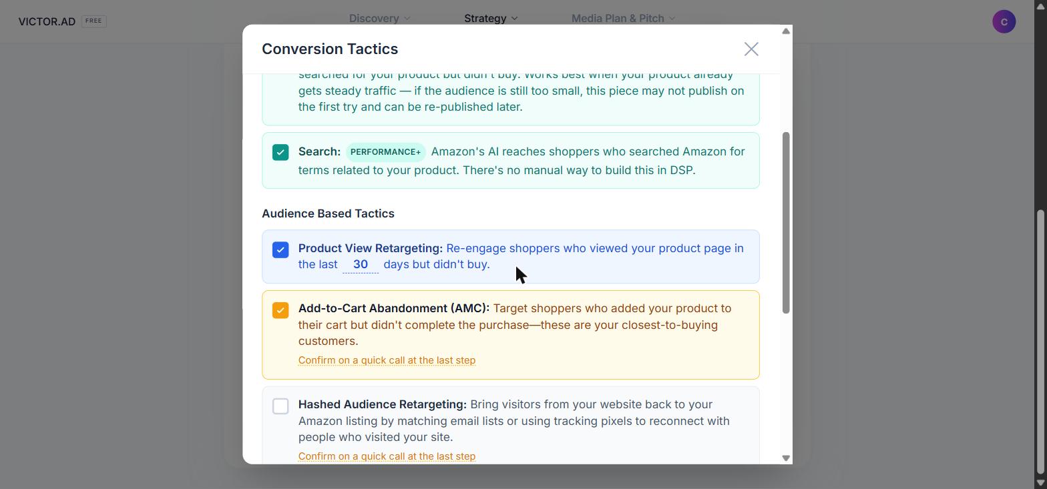The width and height of the screenshot is (1047, 489).
Task: Click the dialog scrollbar down arrow
Action: [x=786, y=458]
